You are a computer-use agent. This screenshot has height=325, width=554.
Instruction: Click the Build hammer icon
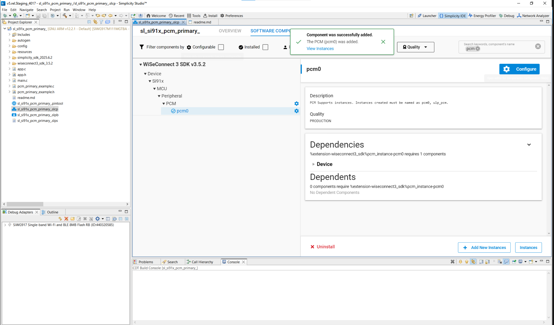pos(65,15)
